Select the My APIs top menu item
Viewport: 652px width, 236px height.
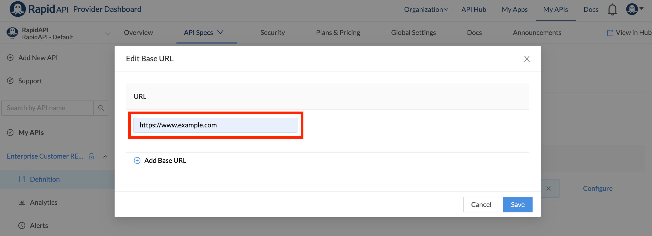(555, 9)
